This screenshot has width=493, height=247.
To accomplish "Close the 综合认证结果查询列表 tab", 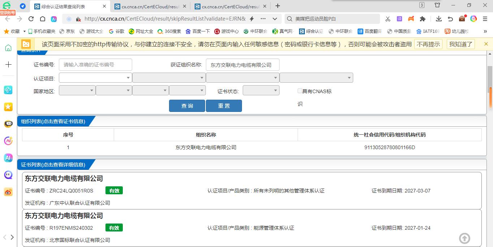I will point(104,6).
